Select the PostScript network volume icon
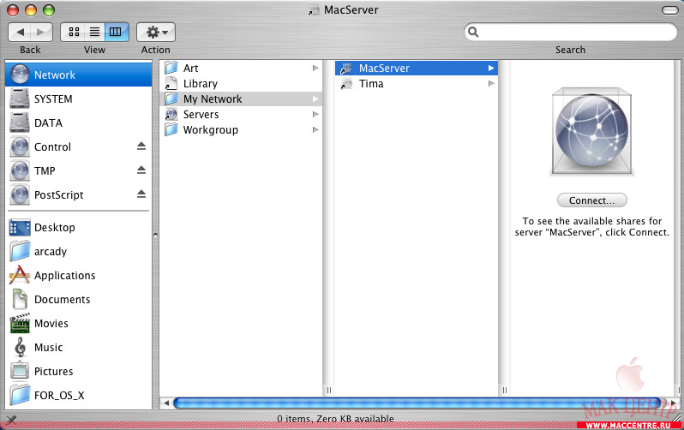This screenshot has height=430, width=684. 20,194
